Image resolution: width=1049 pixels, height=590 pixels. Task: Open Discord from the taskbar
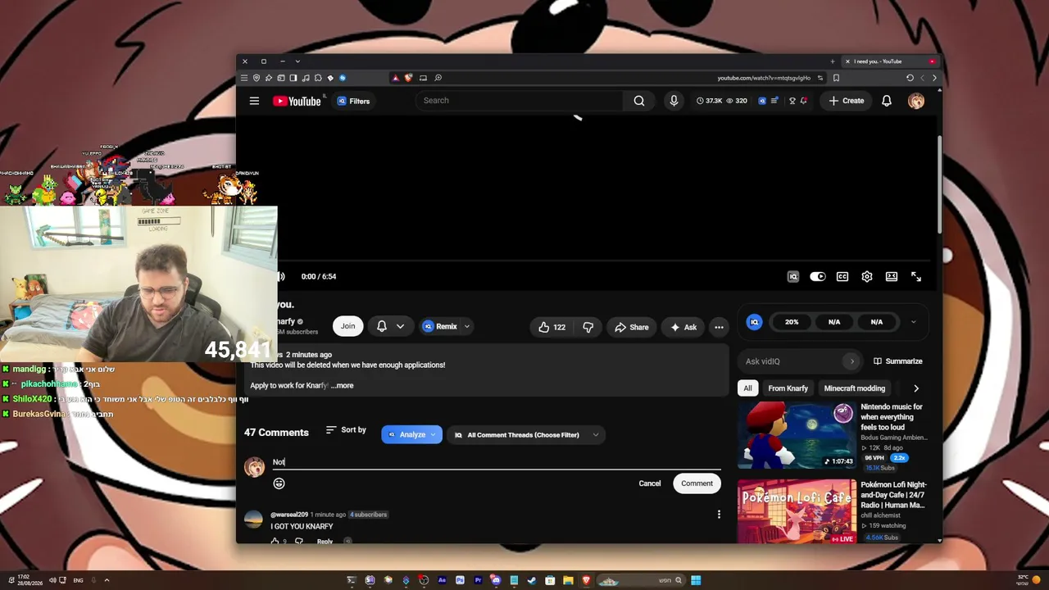[496, 580]
